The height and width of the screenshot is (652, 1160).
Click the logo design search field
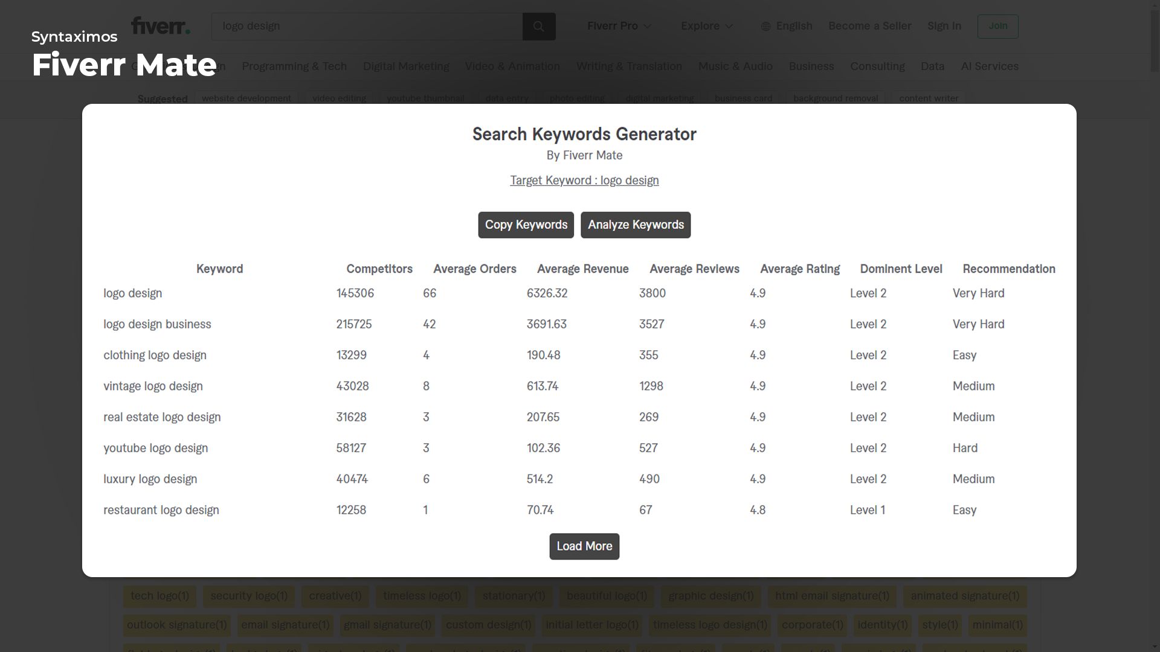(x=366, y=27)
